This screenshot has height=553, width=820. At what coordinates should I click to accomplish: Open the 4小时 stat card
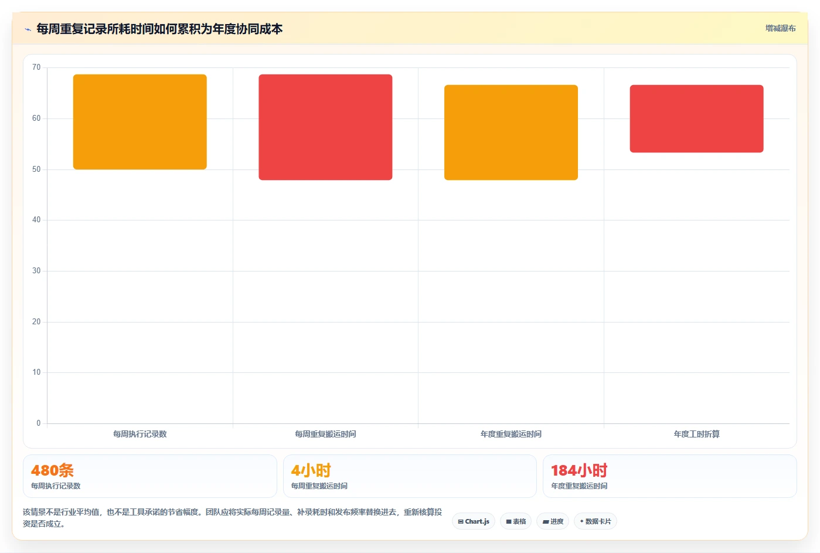410,476
